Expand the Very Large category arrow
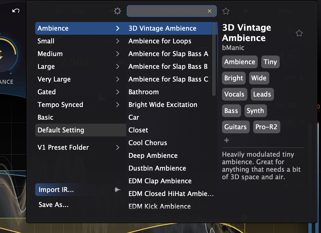Screen dimensions: 321x233 point(117,79)
